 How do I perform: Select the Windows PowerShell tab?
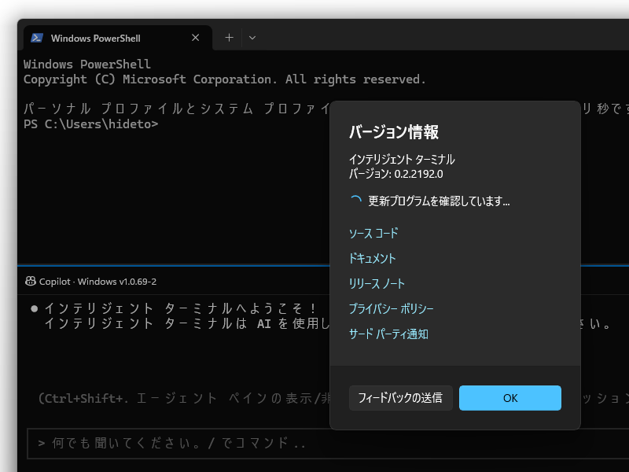117,38
